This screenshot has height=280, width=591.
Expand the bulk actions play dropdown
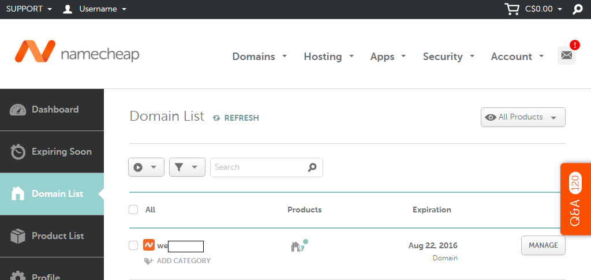point(146,167)
